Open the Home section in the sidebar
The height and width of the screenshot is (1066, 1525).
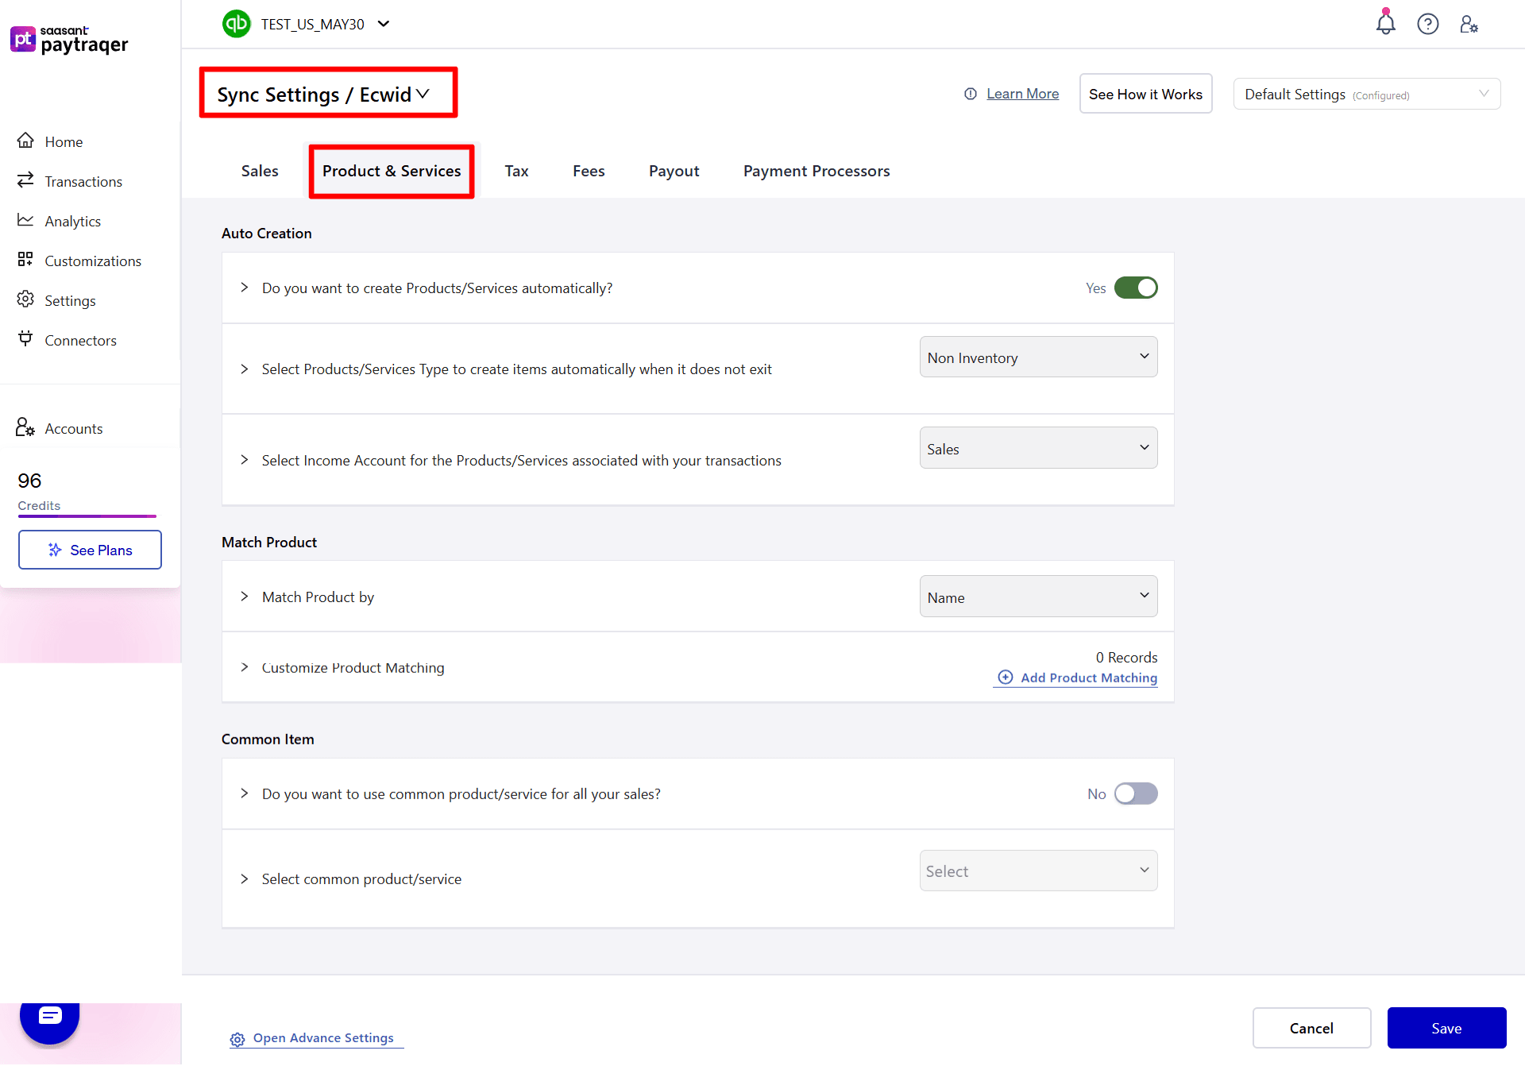point(64,141)
